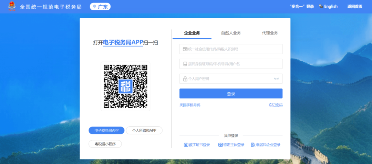Open the 找回手机号码 link
This screenshot has width=372, height=164.
click(190, 105)
